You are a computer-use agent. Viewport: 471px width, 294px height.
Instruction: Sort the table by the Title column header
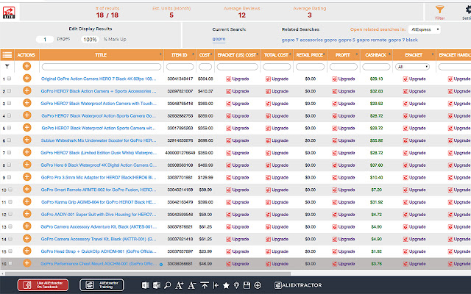pos(101,54)
